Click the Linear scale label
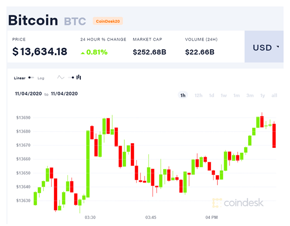Screen dimensions: 290x226 point(19,78)
